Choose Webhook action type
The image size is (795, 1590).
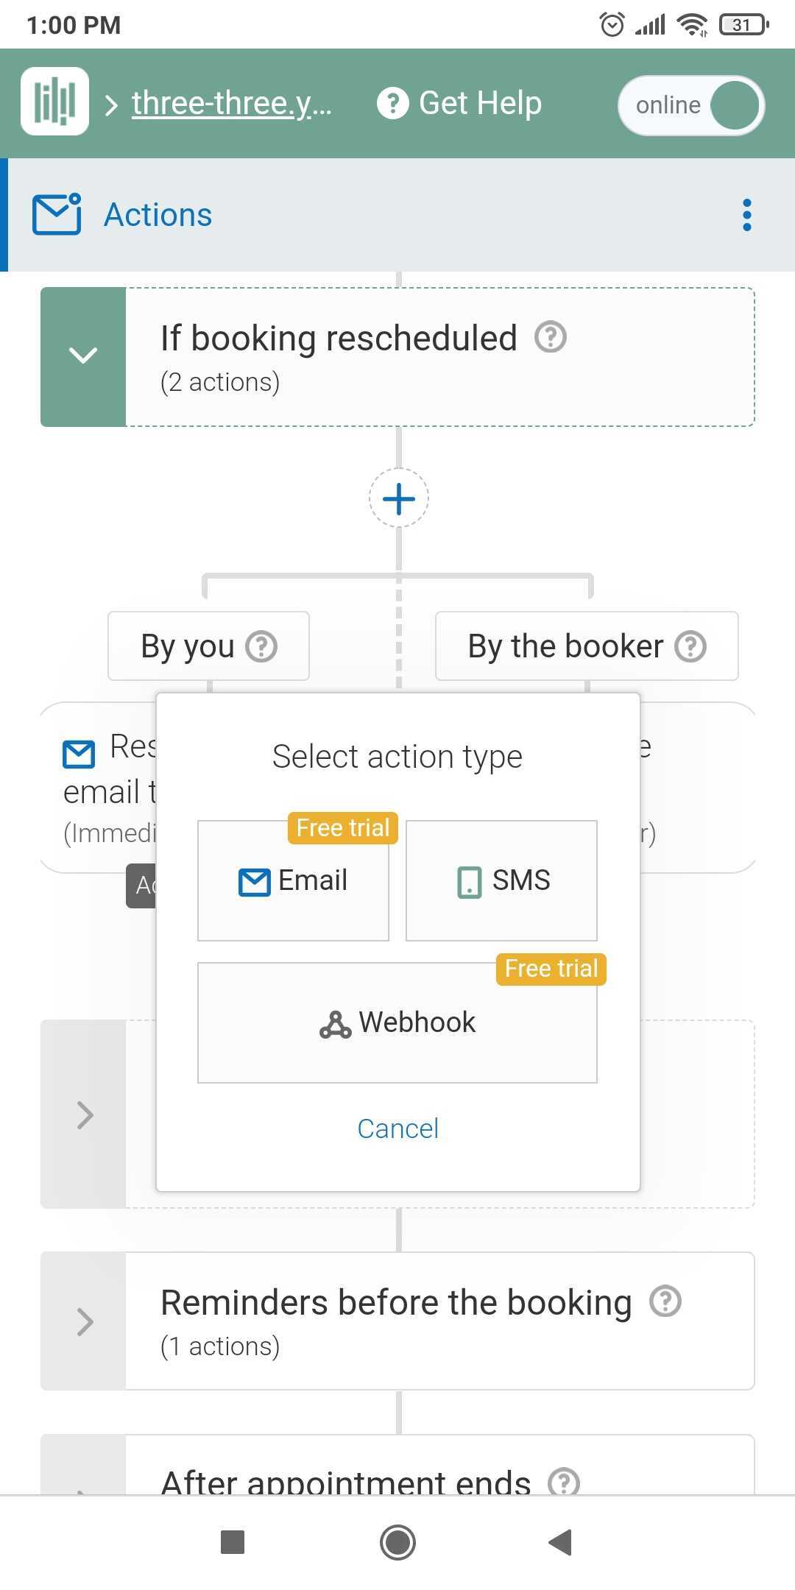pos(397,1022)
